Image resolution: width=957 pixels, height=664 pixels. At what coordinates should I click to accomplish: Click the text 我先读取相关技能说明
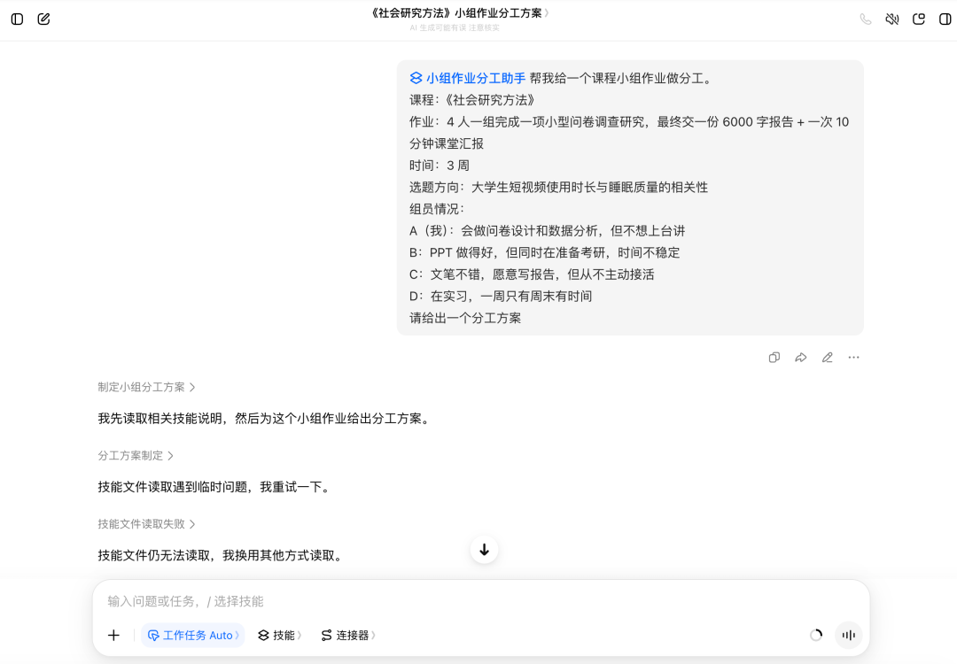(159, 419)
